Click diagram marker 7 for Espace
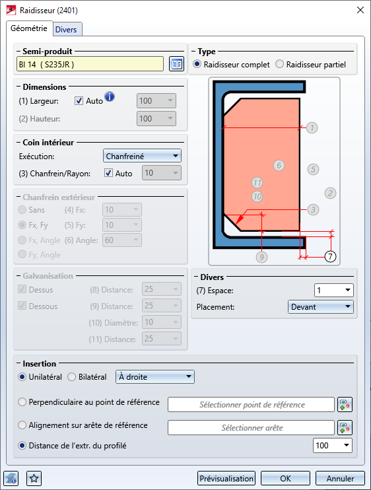The width and height of the screenshot is (371, 490). (330, 257)
